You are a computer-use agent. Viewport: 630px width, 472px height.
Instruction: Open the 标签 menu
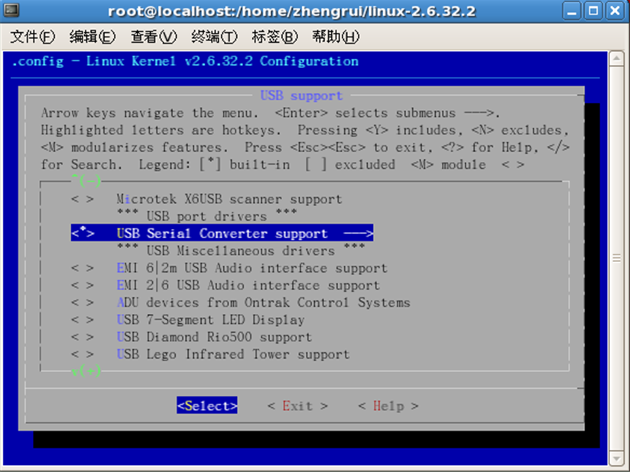coord(274,36)
